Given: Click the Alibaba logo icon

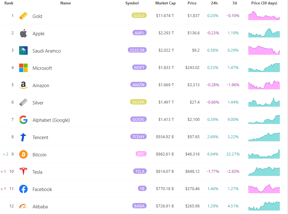Looking at the screenshot, I should [x=23, y=206].
